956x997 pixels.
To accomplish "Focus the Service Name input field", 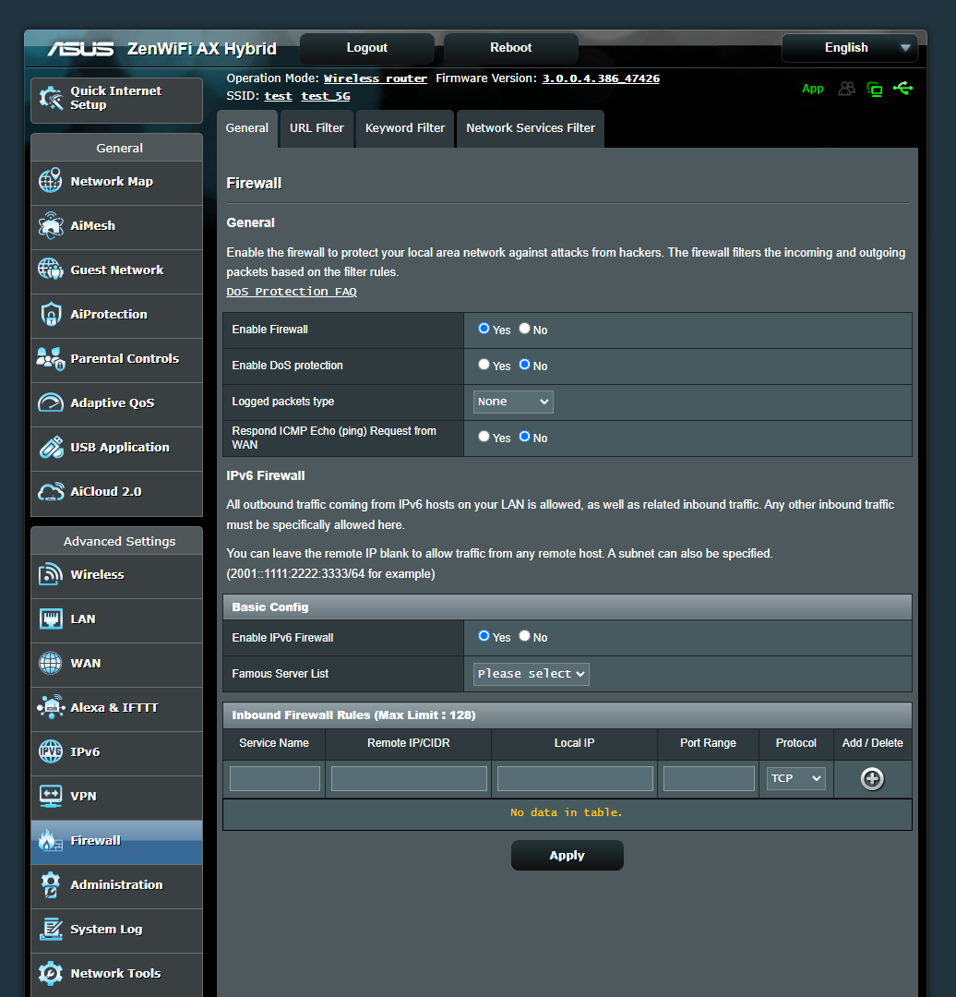I will coord(275,779).
